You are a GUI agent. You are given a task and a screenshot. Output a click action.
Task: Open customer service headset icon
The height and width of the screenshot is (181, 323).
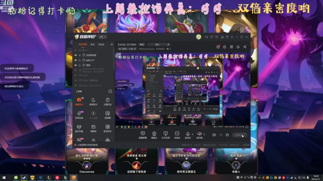206,37
